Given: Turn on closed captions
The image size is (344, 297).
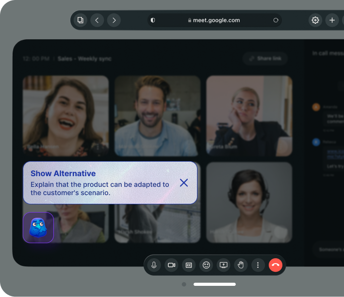Looking at the screenshot, I should click(189, 265).
